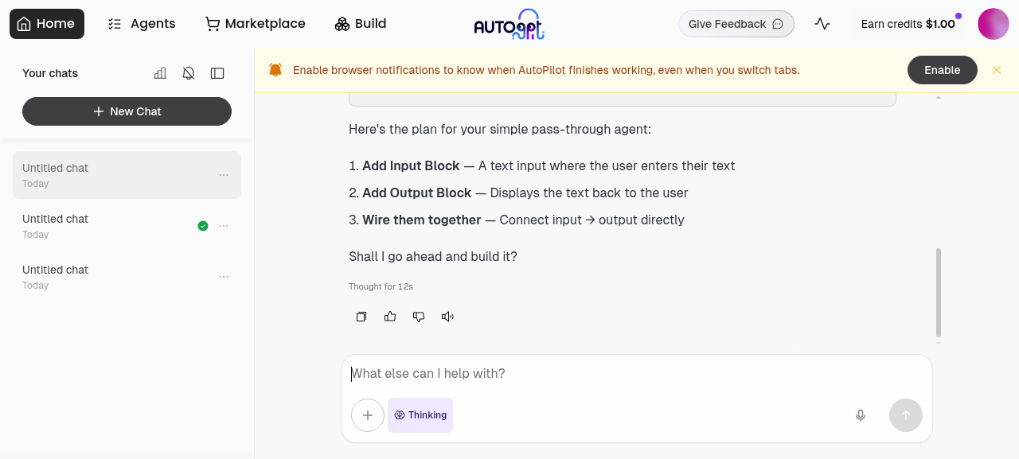This screenshot has height=459, width=1019.
Task: Start a New Chat
Action: click(127, 111)
